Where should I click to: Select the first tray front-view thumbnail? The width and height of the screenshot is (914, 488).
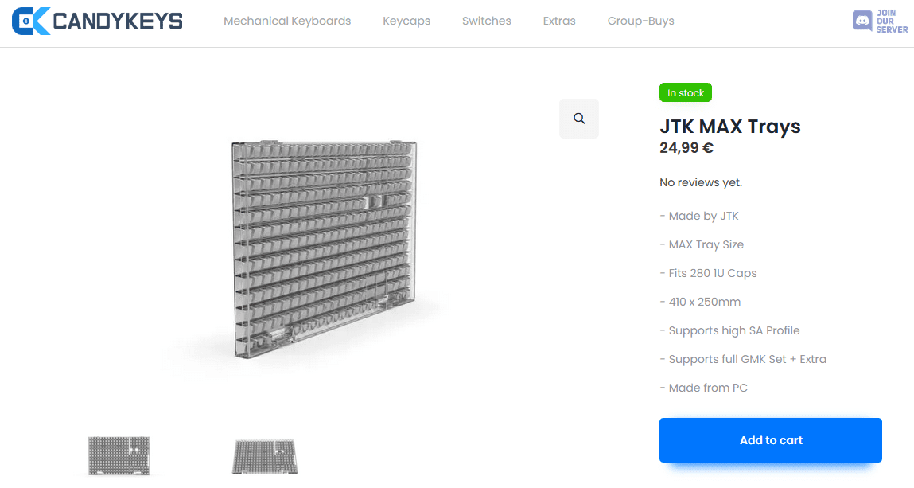119,455
